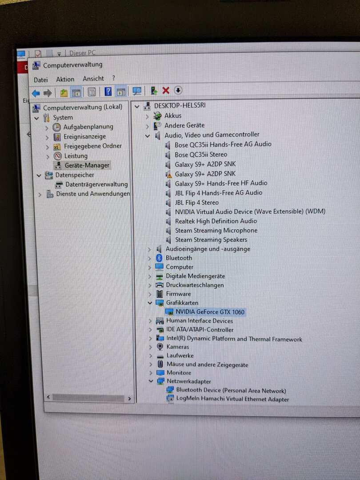Select Galaxy S9+ Hands-Free HF Audio
360x480 pixels.
[221, 184]
